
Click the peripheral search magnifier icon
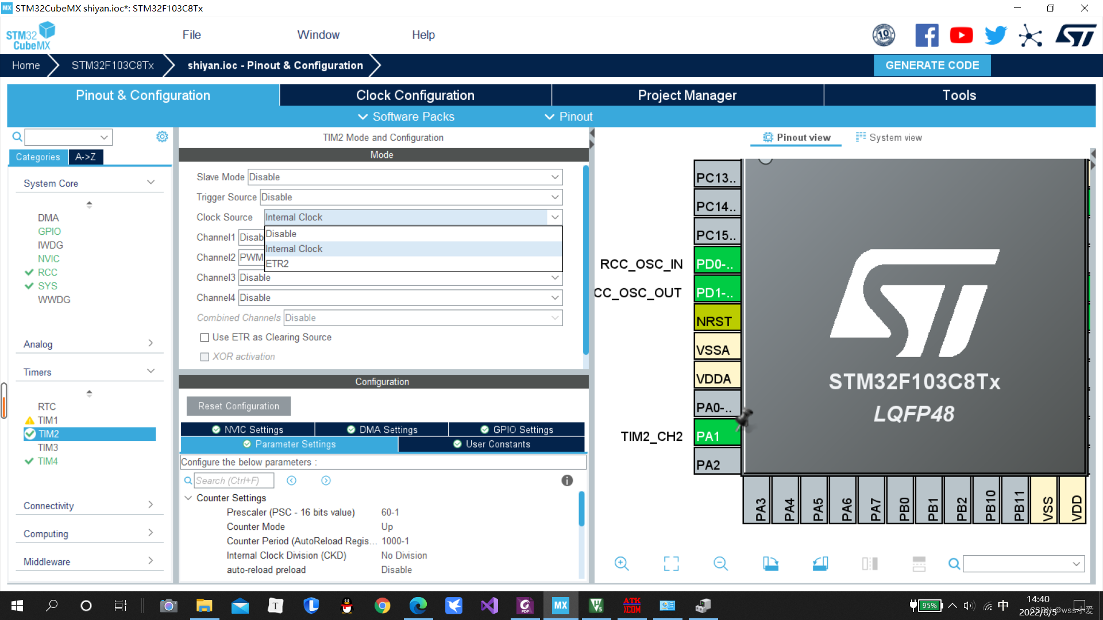pyautogui.click(x=17, y=137)
